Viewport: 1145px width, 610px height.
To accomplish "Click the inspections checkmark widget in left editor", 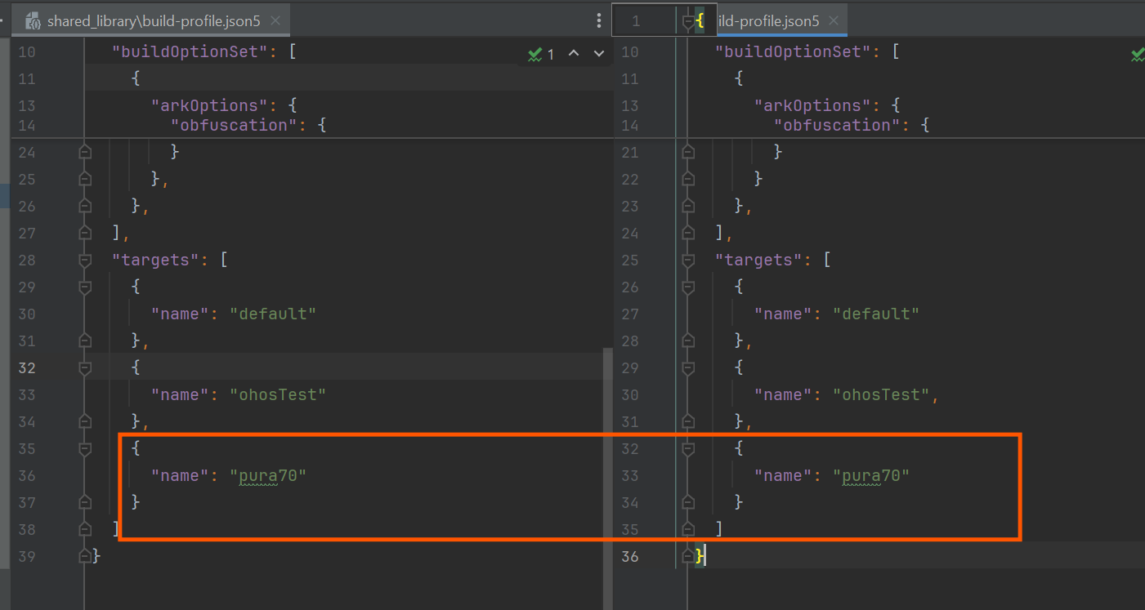I will tap(540, 54).
